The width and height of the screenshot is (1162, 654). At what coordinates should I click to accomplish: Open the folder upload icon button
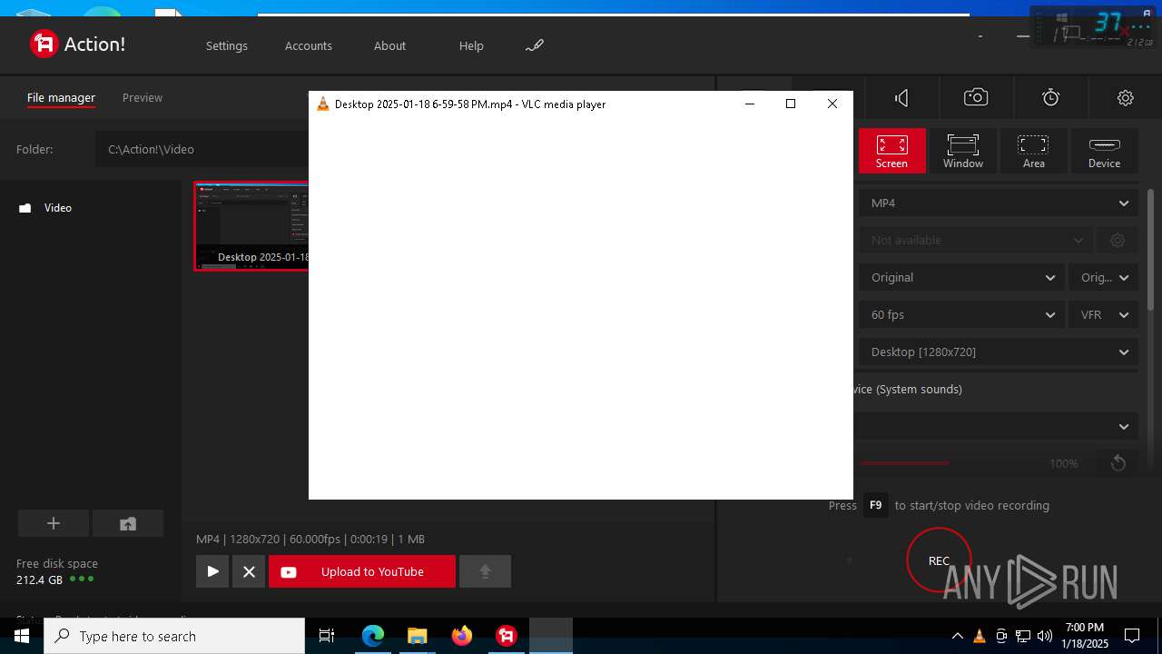coord(128,523)
